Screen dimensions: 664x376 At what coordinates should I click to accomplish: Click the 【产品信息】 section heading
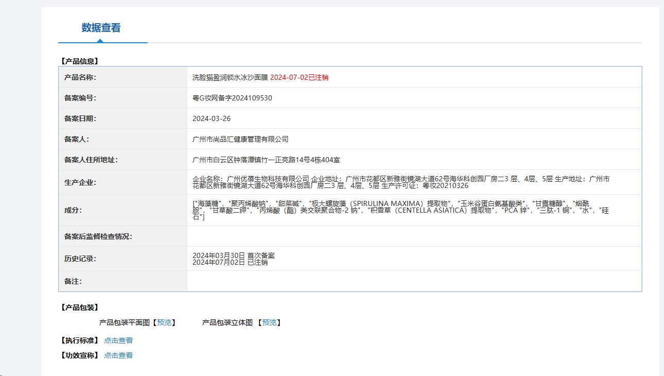pos(80,60)
